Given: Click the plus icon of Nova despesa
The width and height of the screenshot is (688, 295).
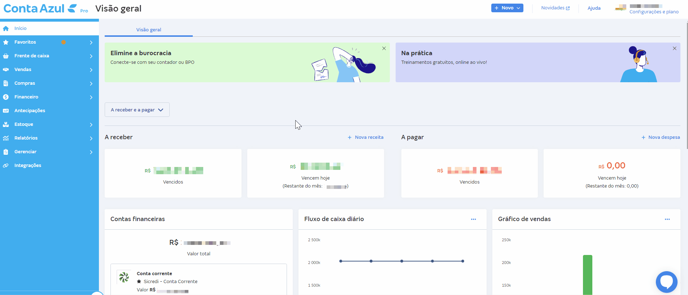Looking at the screenshot, I should pos(643,137).
